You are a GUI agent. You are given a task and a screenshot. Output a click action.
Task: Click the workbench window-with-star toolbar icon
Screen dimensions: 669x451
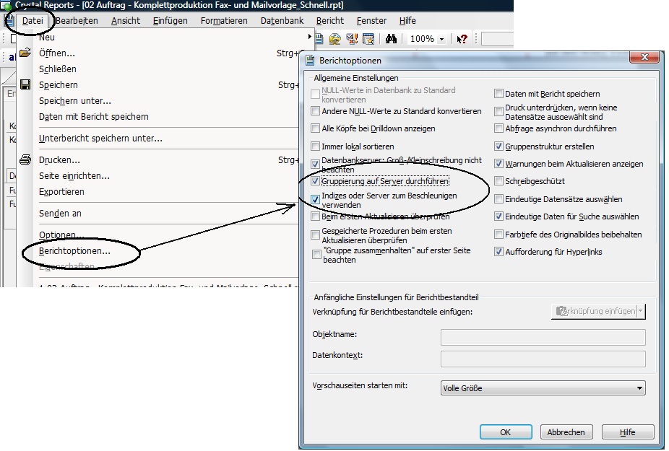(x=368, y=39)
